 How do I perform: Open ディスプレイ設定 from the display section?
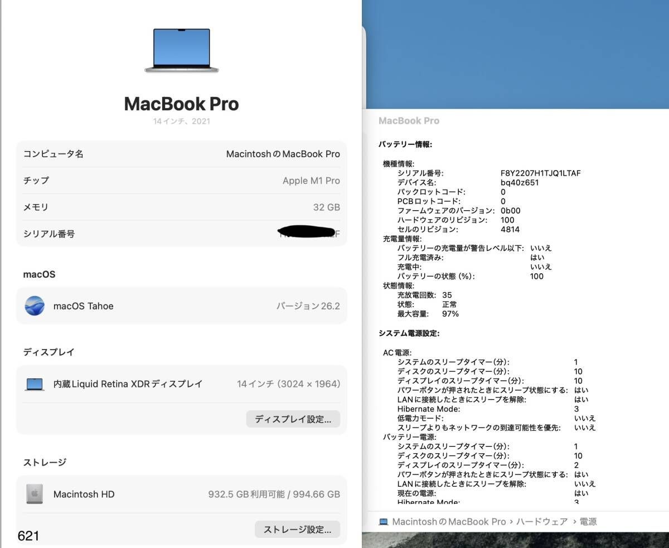click(x=293, y=419)
